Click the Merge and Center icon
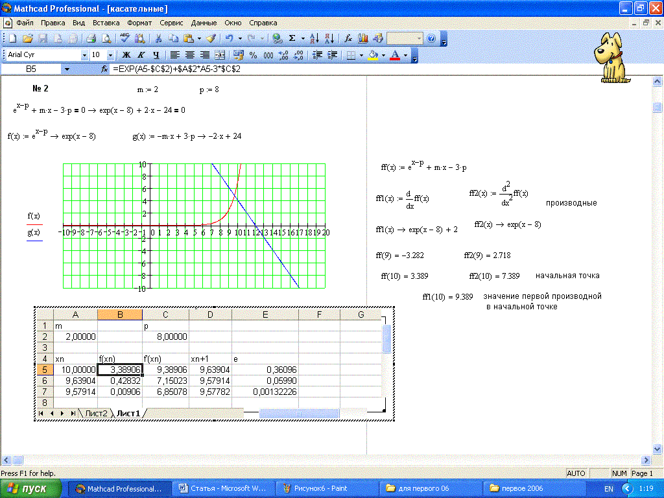The image size is (664, 498). tap(220, 55)
